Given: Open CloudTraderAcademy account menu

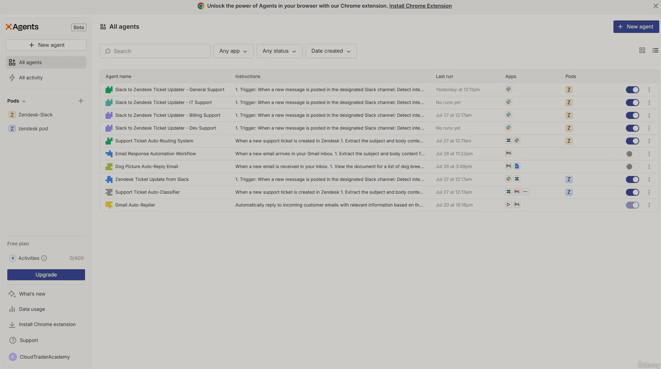Looking at the screenshot, I should tap(46, 357).
